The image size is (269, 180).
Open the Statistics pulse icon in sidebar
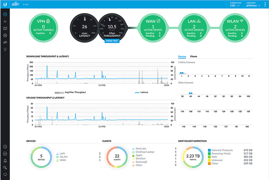coord(5,21)
